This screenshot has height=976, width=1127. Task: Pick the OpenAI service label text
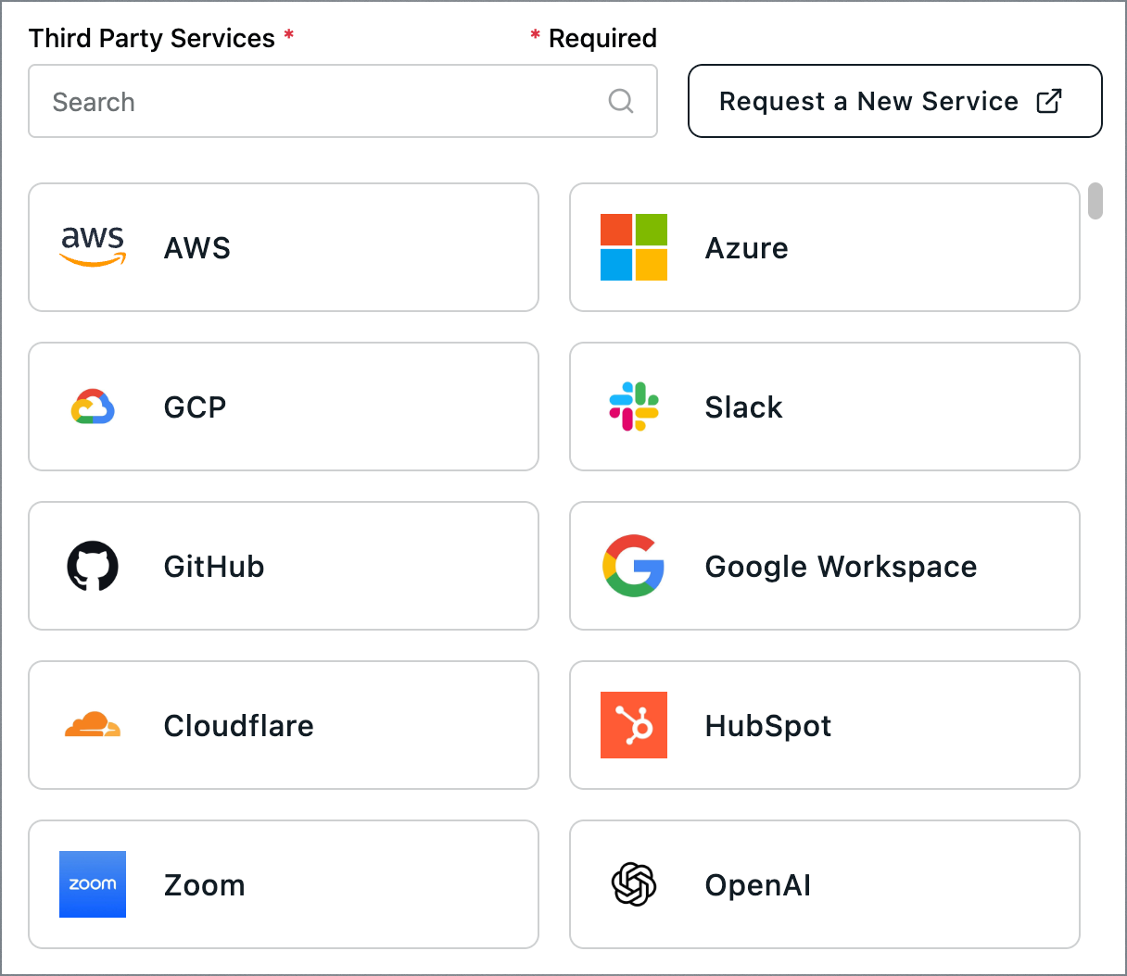click(x=757, y=885)
